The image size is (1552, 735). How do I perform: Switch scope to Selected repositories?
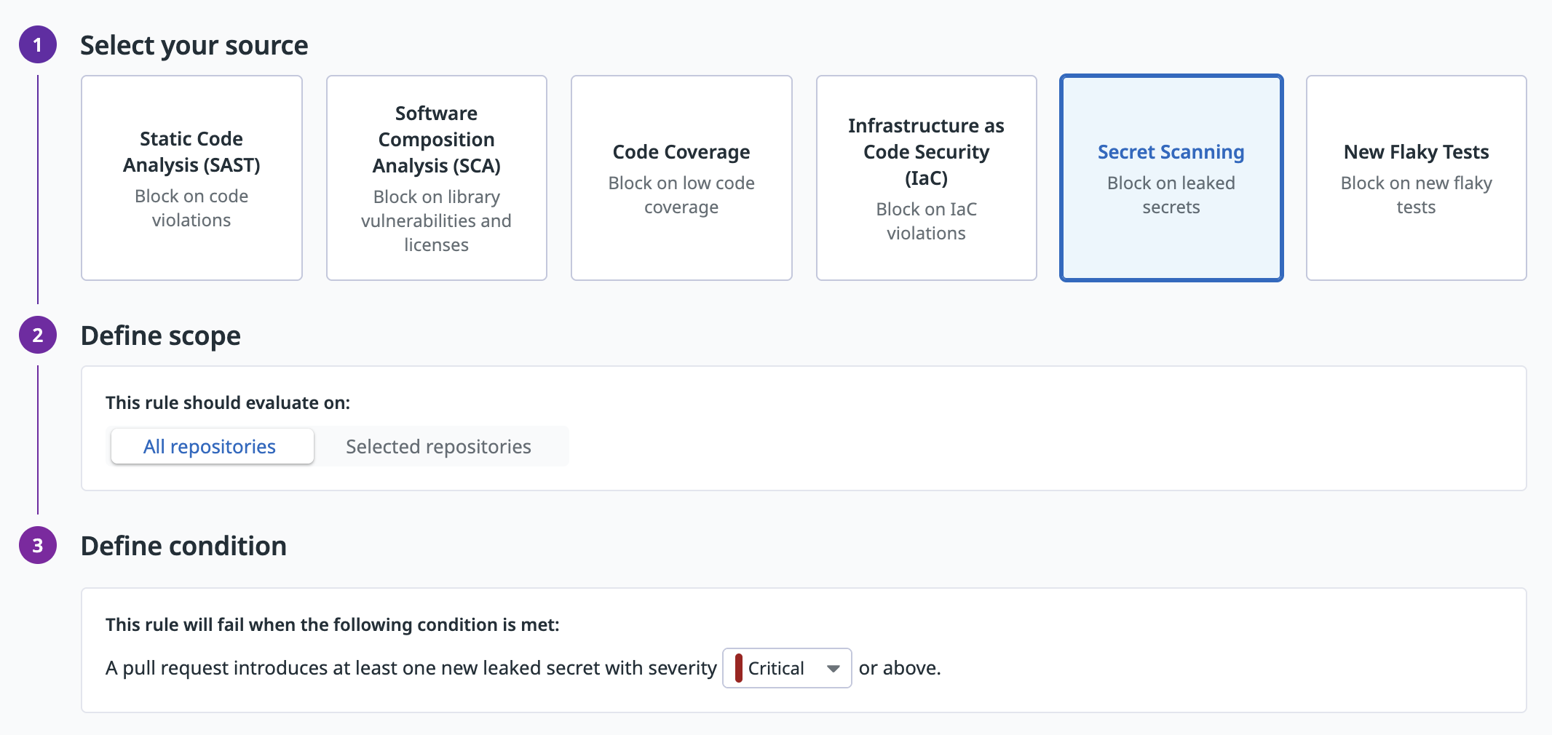tap(438, 447)
